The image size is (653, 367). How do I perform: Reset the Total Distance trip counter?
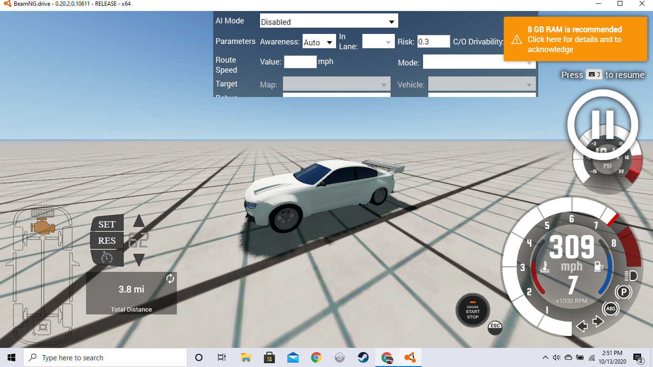tap(170, 279)
